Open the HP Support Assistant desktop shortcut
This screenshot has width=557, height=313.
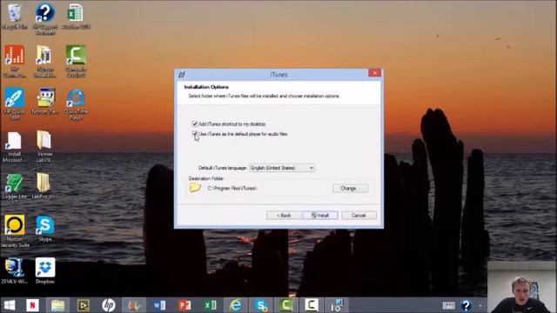44,18
